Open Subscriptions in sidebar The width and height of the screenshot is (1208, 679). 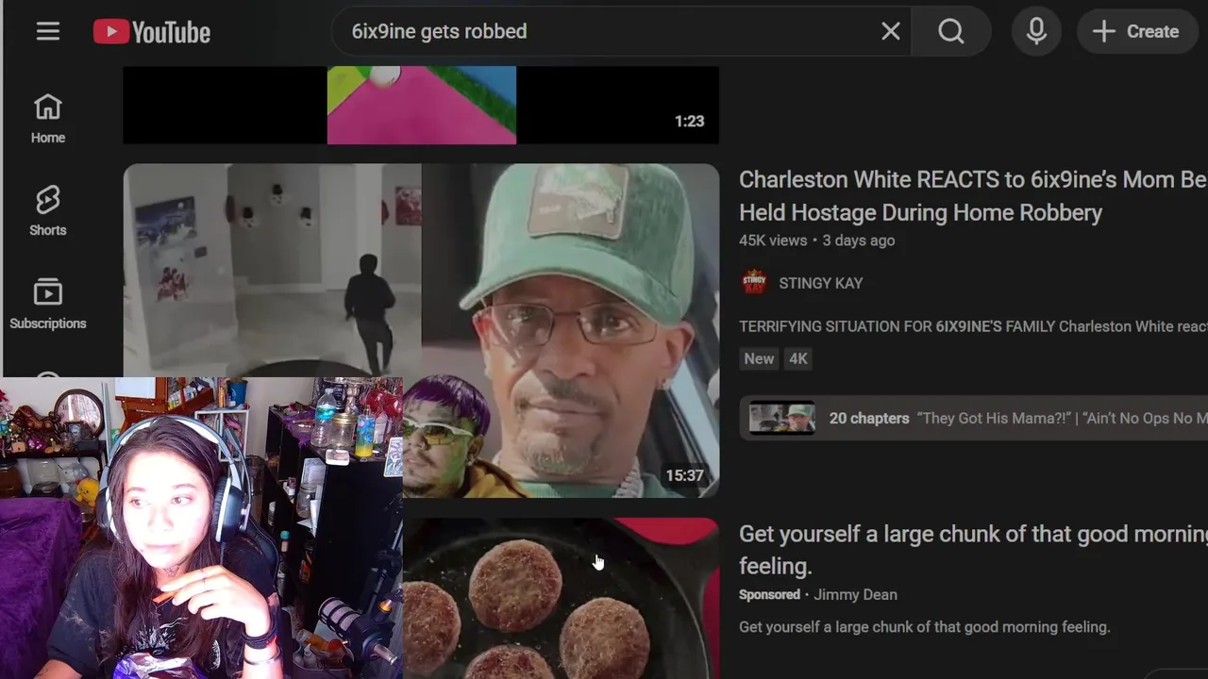pos(48,304)
